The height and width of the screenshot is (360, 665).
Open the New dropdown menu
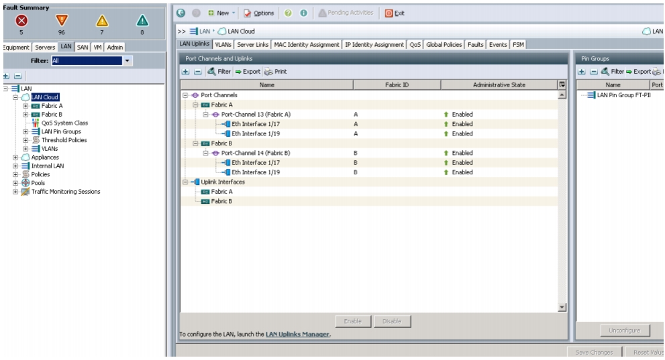221,13
